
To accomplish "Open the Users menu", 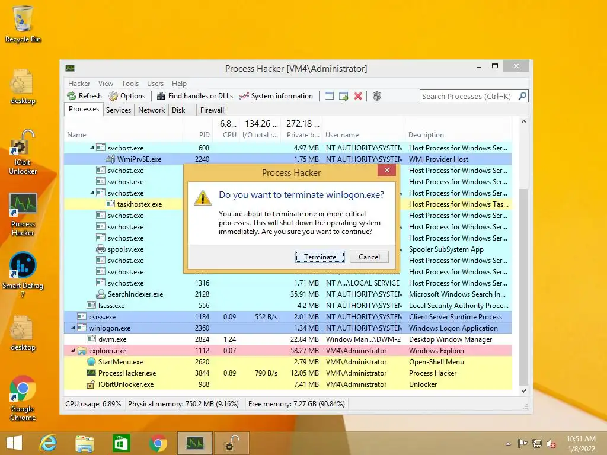I will pyautogui.click(x=155, y=84).
